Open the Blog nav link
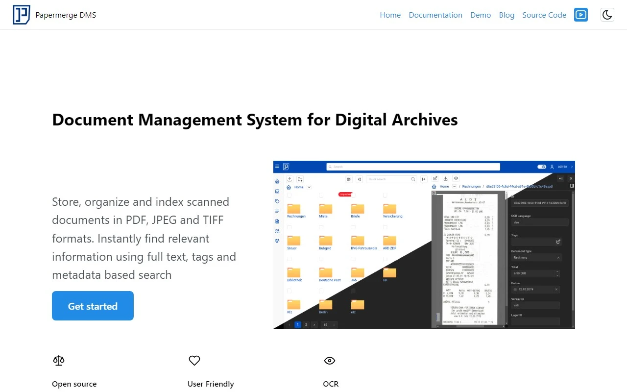The width and height of the screenshot is (627, 392). 506,15
